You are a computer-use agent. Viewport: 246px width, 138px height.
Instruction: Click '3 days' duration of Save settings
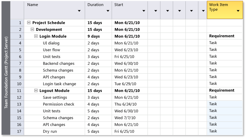tap(93, 98)
